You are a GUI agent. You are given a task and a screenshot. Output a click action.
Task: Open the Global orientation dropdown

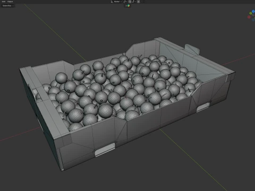[117, 2]
